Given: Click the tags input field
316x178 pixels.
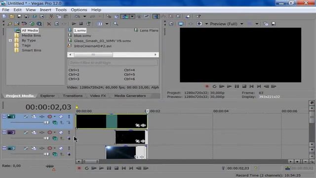Looking at the screenshot, I should [x=113, y=63].
